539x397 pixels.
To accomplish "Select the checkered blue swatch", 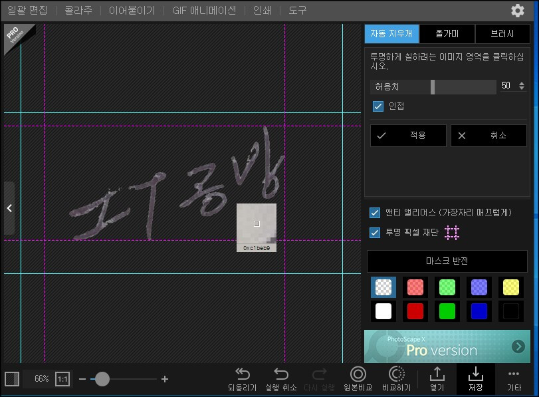I will [x=479, y=287].
